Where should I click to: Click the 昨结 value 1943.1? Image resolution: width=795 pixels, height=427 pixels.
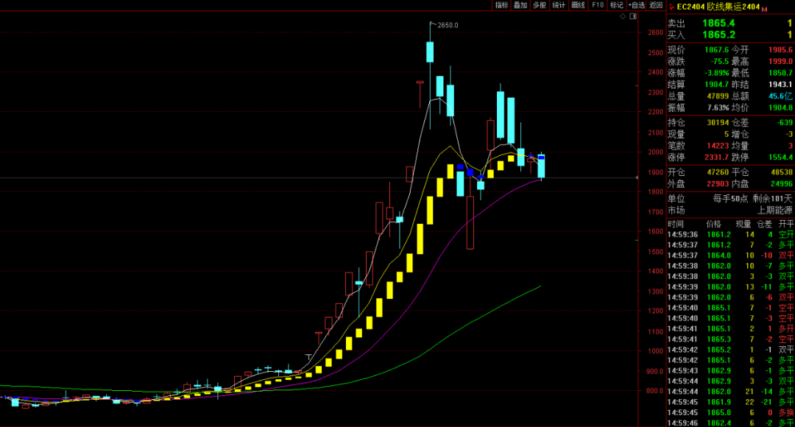(780, 85)
